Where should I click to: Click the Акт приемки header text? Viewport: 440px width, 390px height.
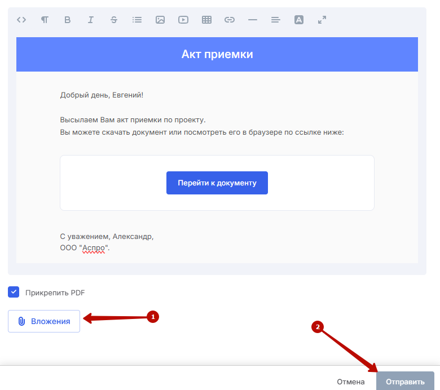pyautogui.click(x=217, y=54)
